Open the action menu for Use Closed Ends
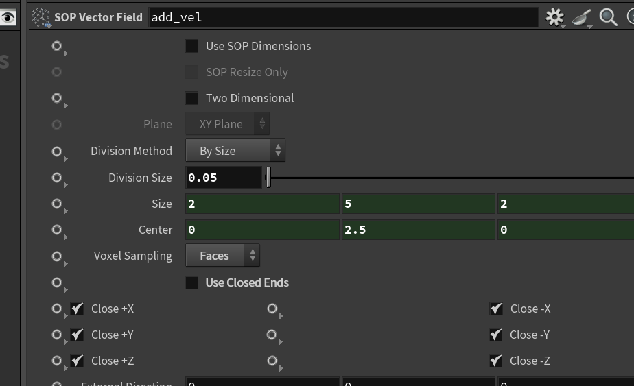Viewport: 634px width, 386px height. [x=59, y=285]
